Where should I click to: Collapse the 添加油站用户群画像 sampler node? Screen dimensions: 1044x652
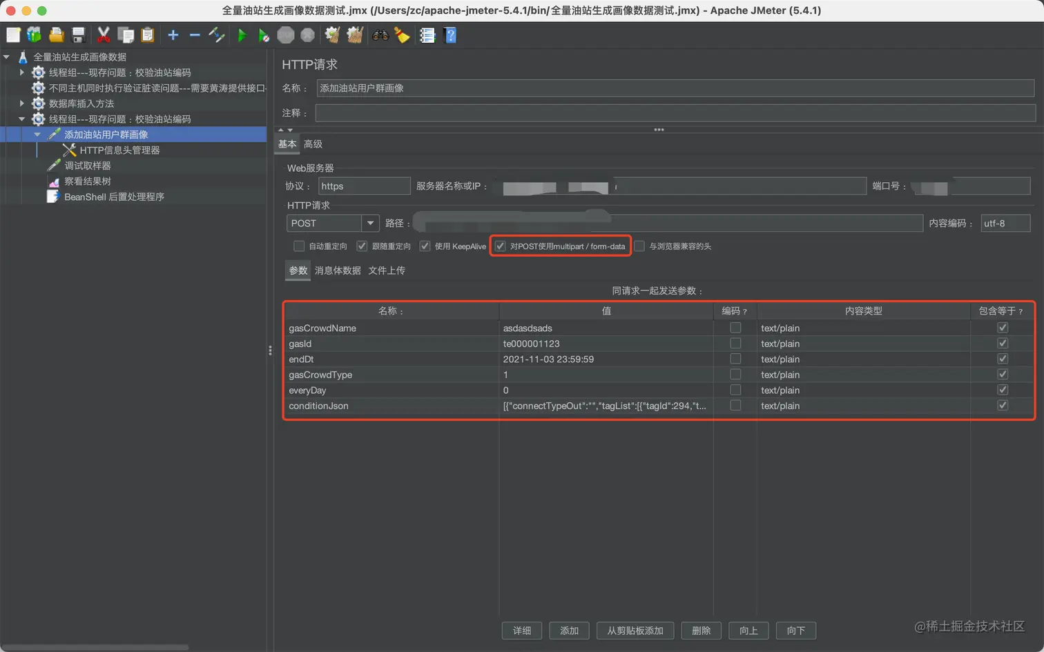pos(37,135)
